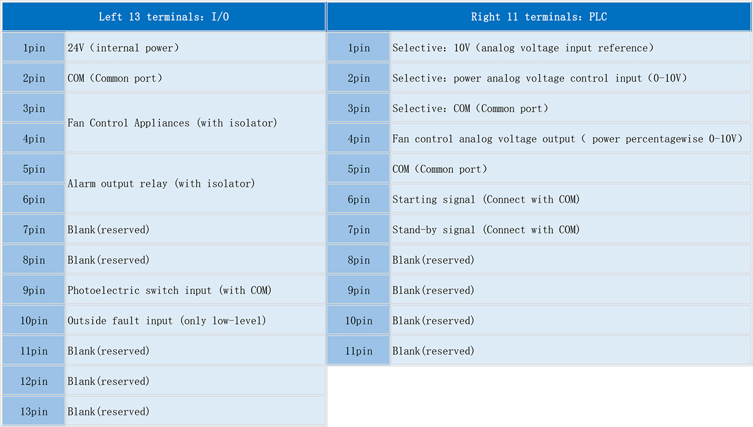Select 'Starting signal (Connect with COM)' cell
The height and width of the screenshot is (427, 753).
571,199
